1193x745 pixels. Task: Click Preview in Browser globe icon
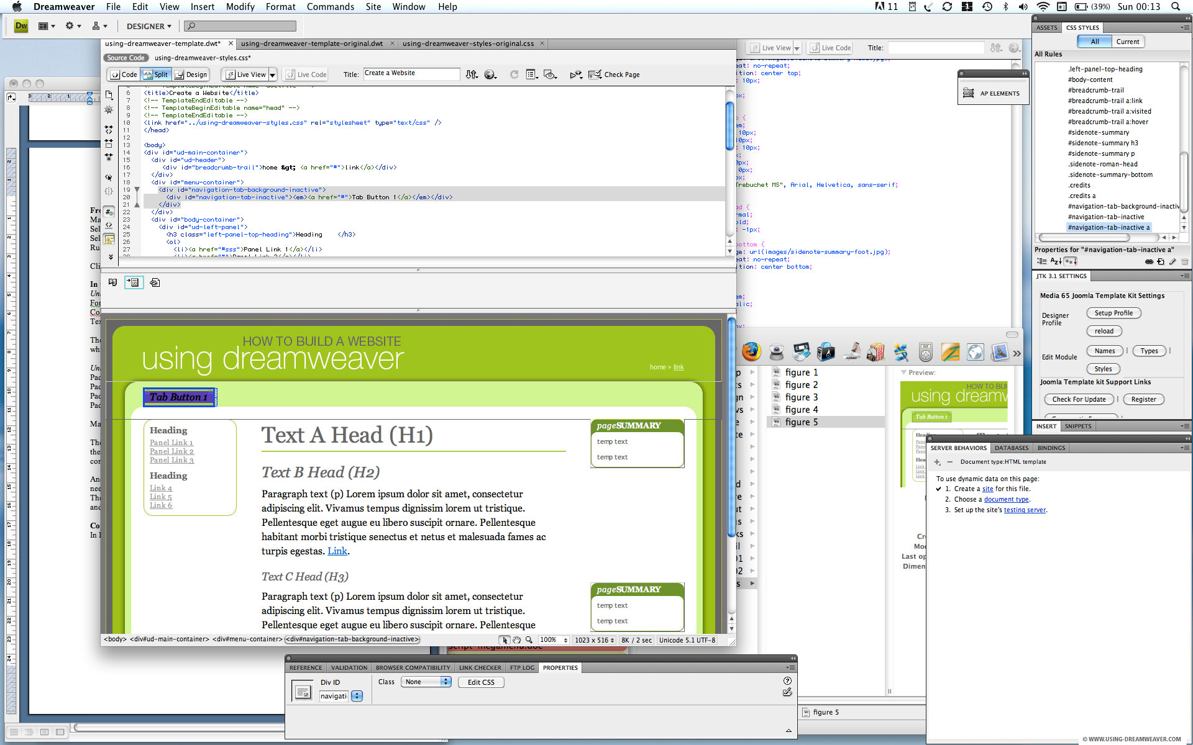[490, 74]
